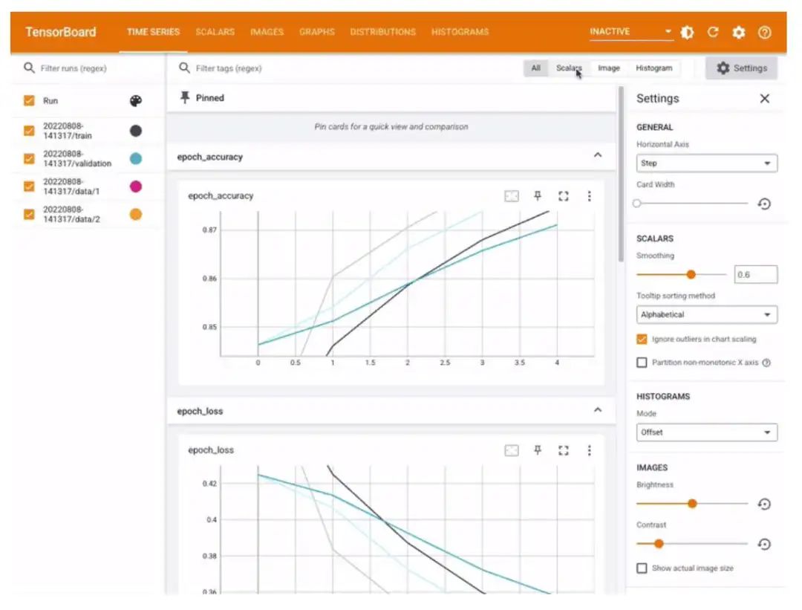This screenshot has height=610, width=802.
Task: Toggle fullscreen on the epoch_loss card
Action: pyautogui.click(x=563, y=450)
